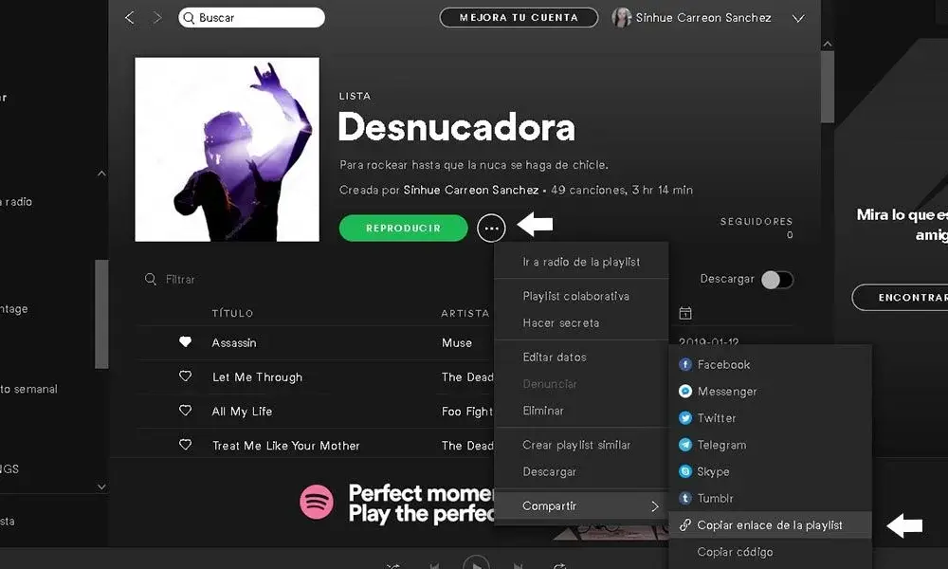Click the chain link copy icon
948x569 pixels.
[x=685, y=524]
